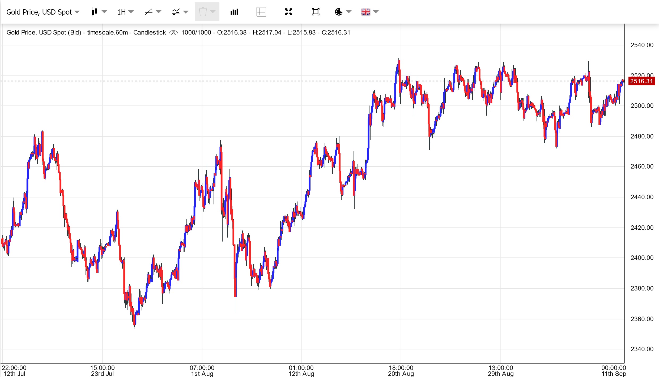
Task: Click the 2500.00 price axis label
Action: (642, 106)
